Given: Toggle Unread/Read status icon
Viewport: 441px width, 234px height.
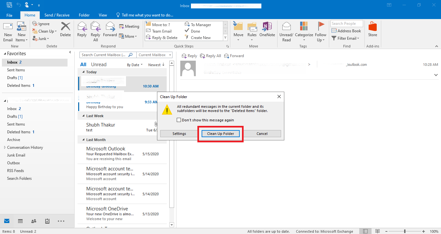Looking at the screenshot, I should [286, 26].
